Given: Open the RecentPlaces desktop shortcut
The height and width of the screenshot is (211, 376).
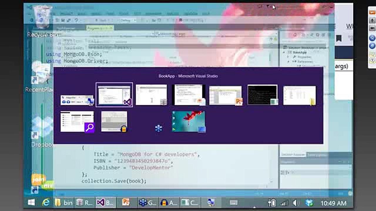Looking at the screenshot, I should [x=39, y=77].
